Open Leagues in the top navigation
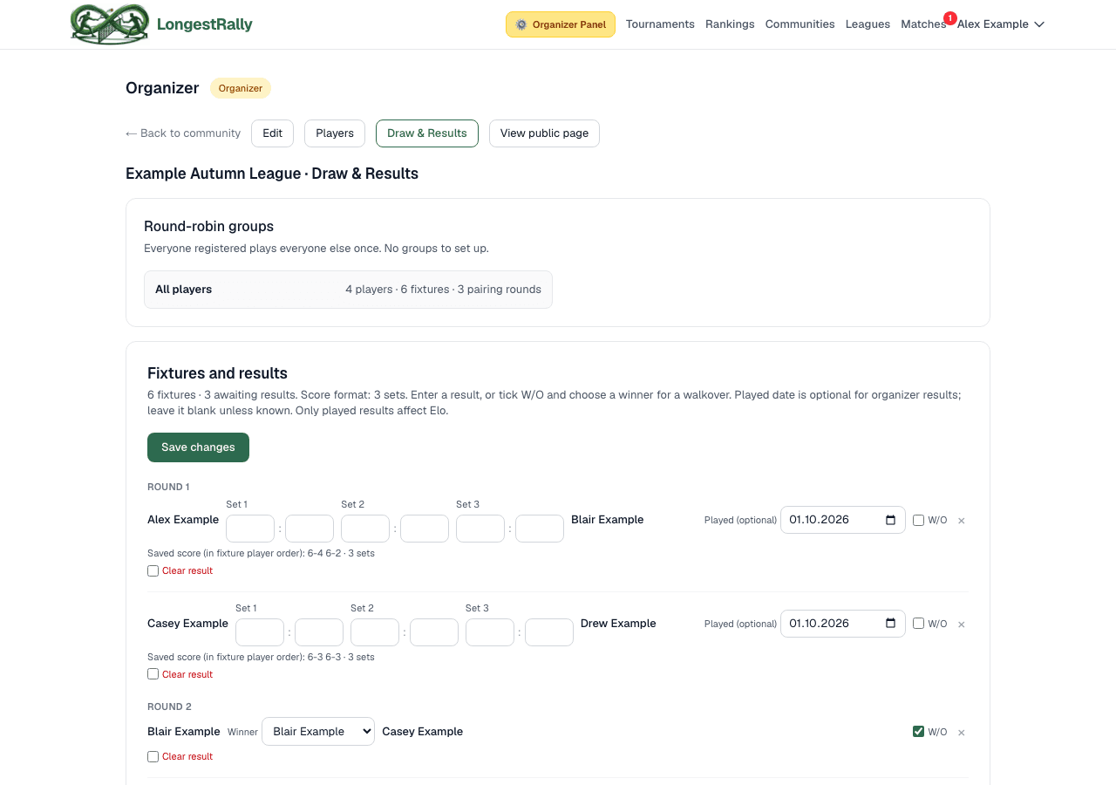This screenshot has width=1116, height=785. [x=868, y=24]
